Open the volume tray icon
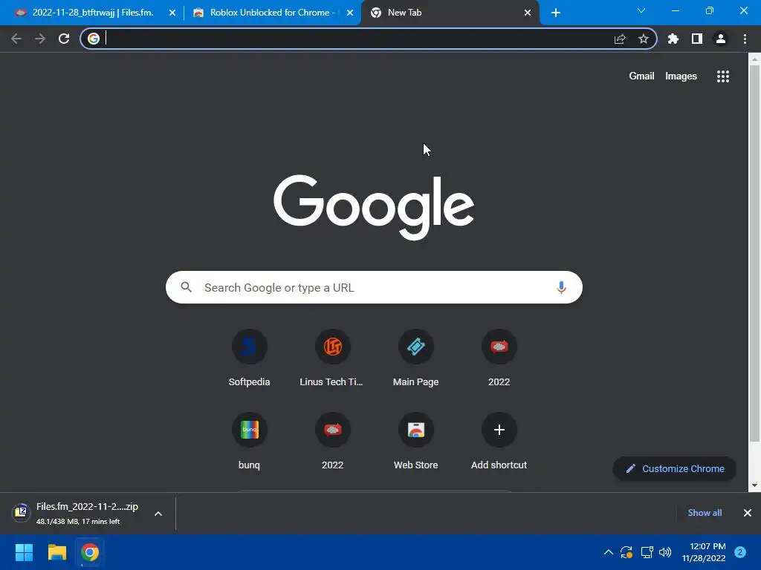The width and height of the screenshot is (761, 570). tap(665, 552)
